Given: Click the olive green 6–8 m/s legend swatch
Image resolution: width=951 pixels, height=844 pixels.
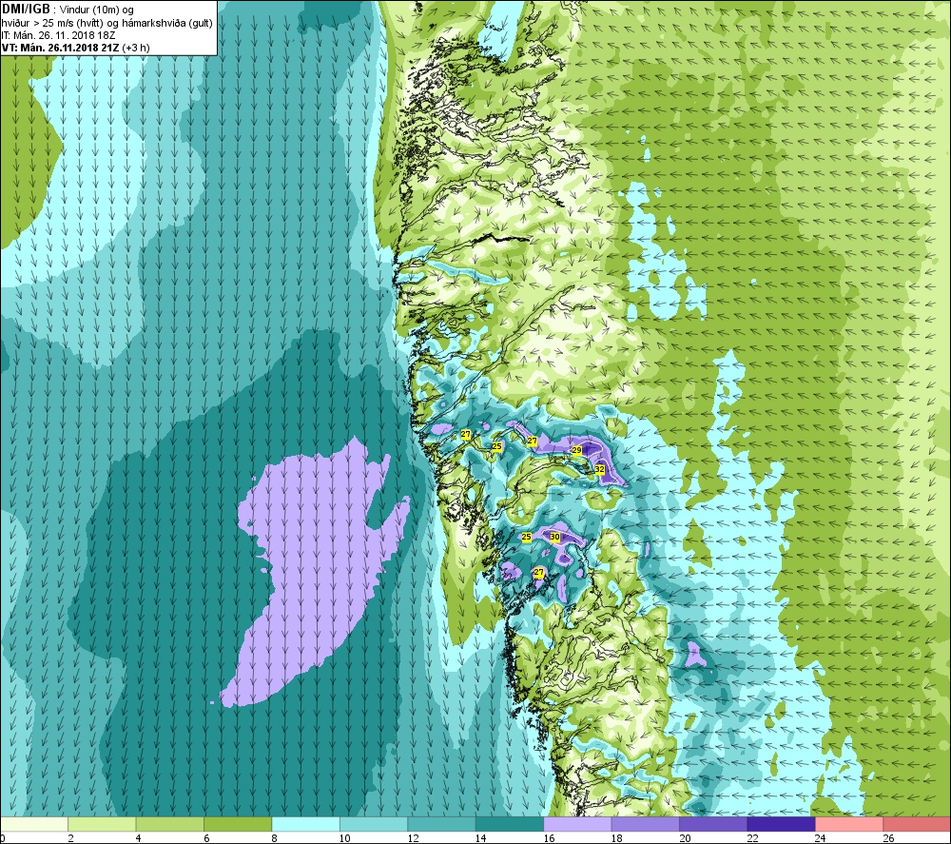Looking at the screenshot, I should tap(238, 824).
